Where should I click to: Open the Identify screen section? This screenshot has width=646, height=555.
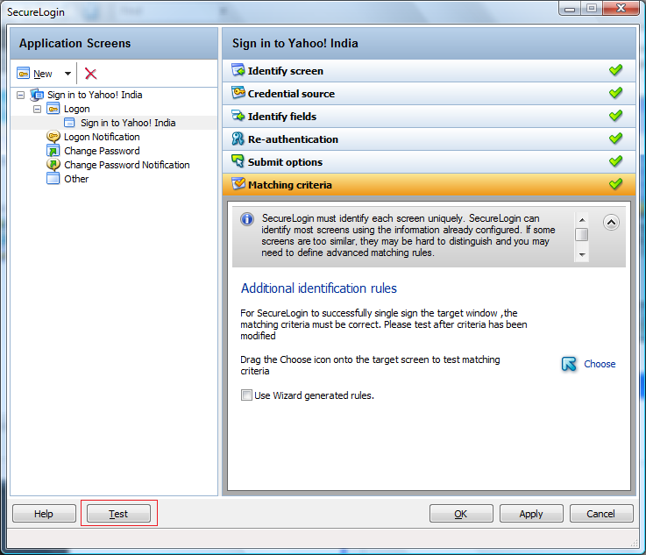286,71
